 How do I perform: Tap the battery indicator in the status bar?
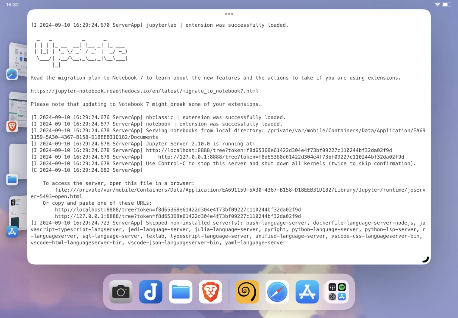447,4
